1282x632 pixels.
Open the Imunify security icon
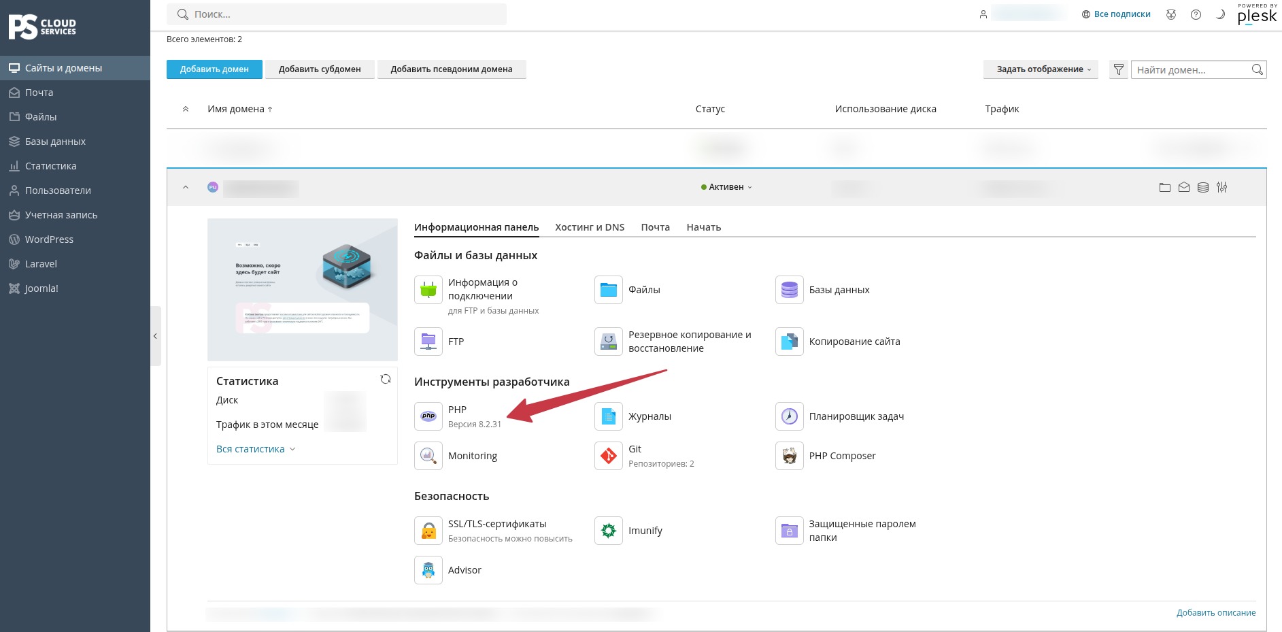[609, 531]
